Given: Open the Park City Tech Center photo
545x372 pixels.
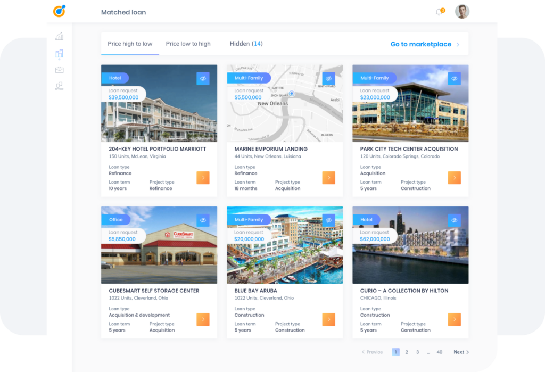Looking at the screenshot, I should [410, 103].
